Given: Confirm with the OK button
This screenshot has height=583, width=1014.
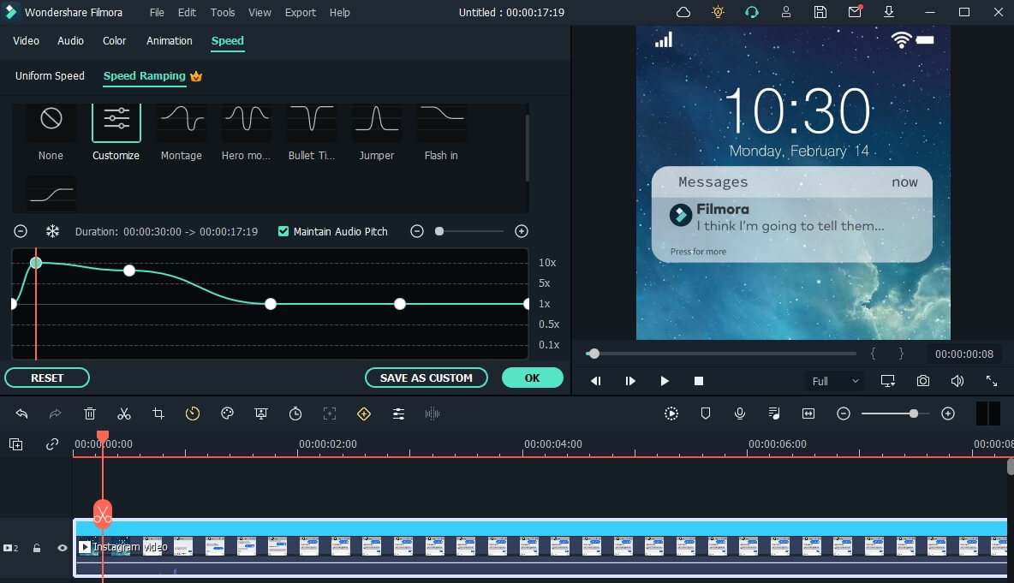Looking at the screenshot, I should pos(532,378).
